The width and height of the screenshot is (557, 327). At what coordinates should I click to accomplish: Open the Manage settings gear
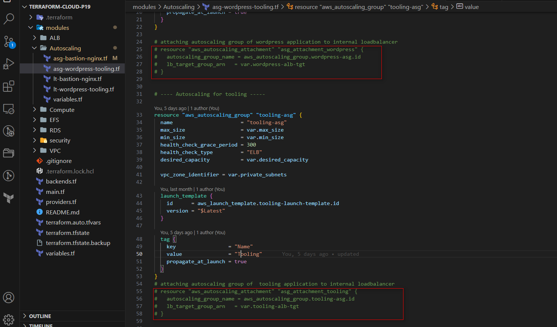(x=9, y=320)
